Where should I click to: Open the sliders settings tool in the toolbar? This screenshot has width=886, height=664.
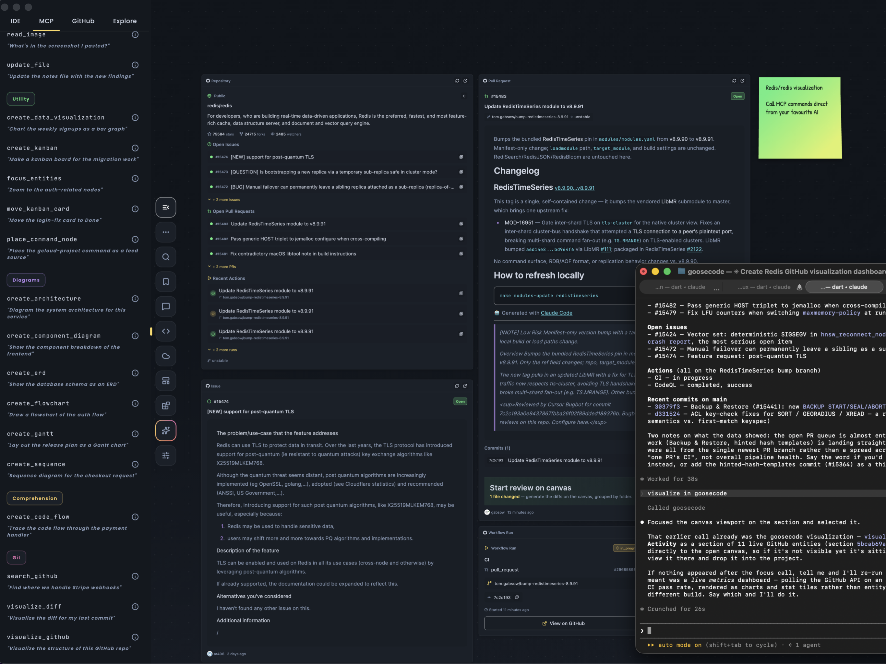click(x=165, y=455)
